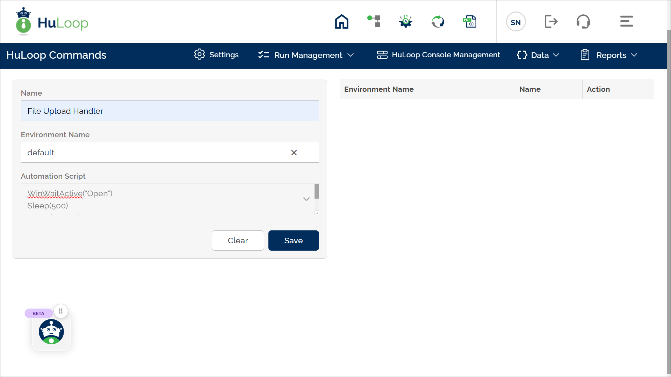
Task: Open the headset support icon
Action: tap(583, 22)
